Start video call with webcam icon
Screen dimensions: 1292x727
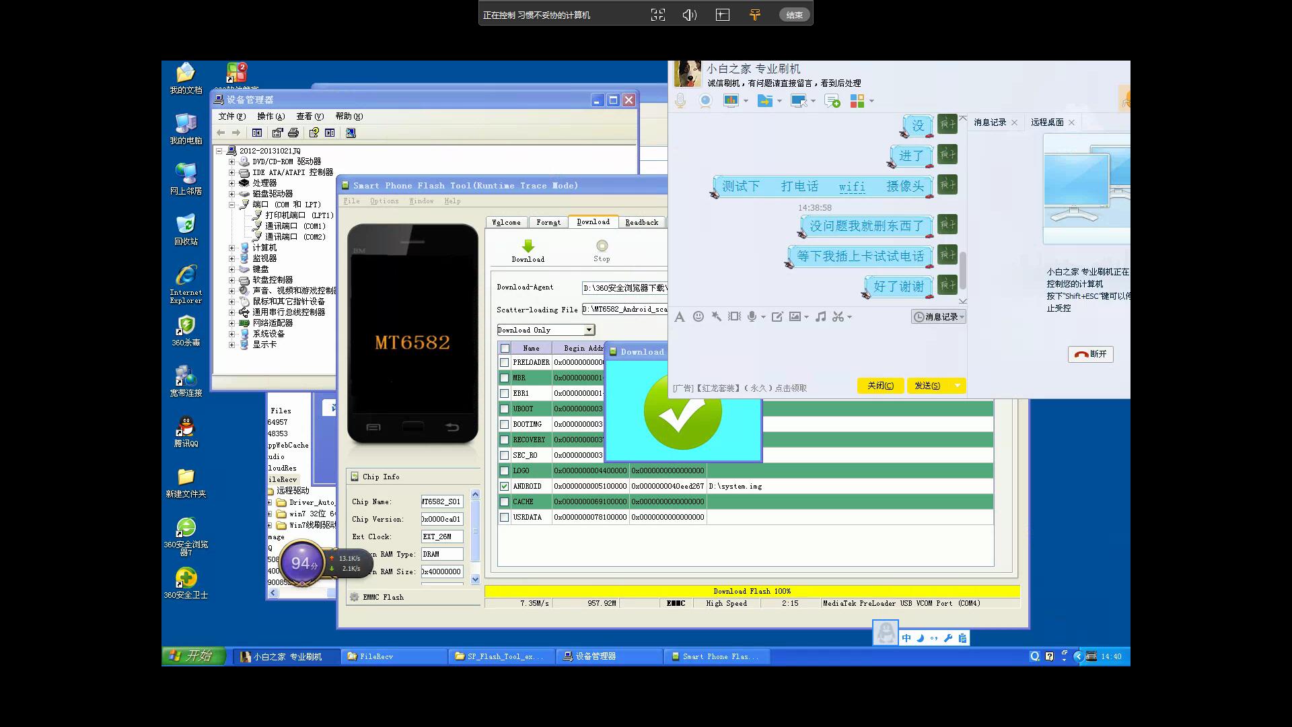pos(705,101)
